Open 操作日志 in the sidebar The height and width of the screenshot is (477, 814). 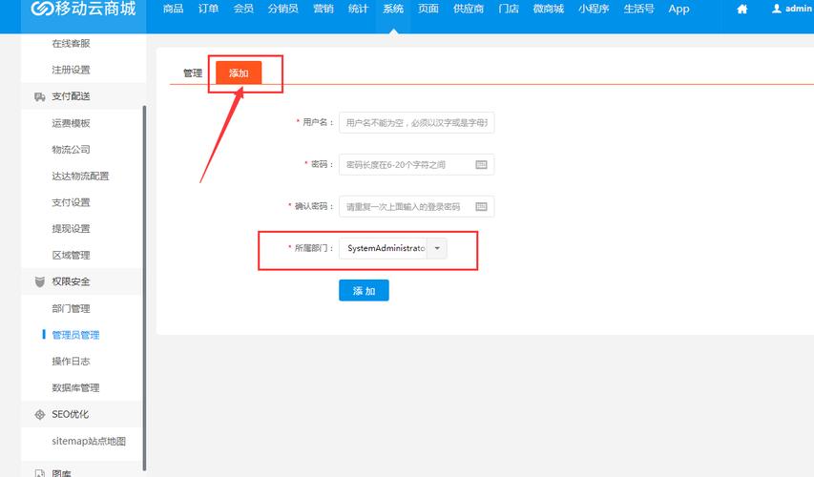tap(72, 362)
